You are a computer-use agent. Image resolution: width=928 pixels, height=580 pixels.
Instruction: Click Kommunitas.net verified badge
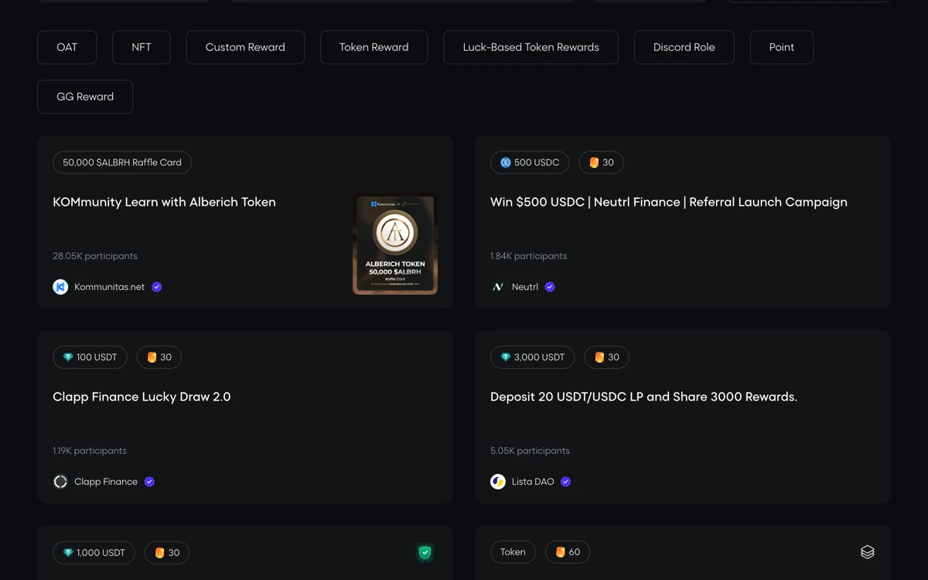pyautogui.click(x=157, y=287)
